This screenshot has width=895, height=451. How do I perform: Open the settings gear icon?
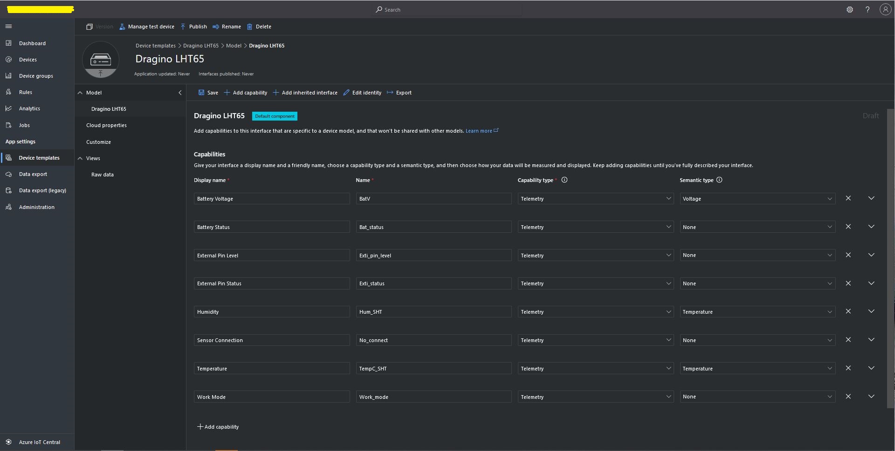849,10
